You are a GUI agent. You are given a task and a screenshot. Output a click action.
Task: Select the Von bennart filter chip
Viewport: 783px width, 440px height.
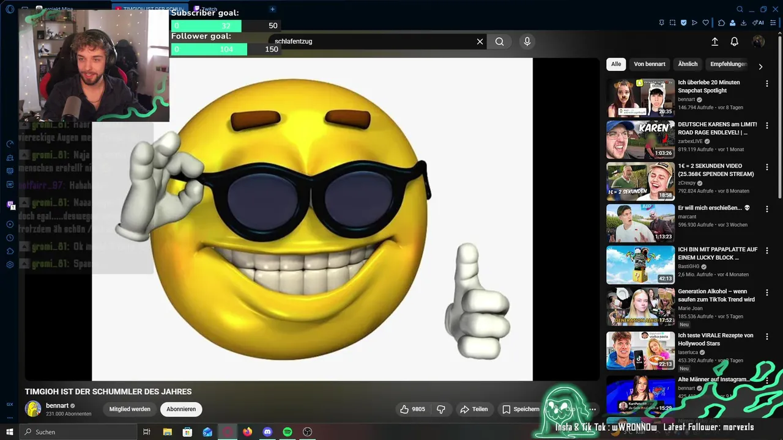click(650, 64)
